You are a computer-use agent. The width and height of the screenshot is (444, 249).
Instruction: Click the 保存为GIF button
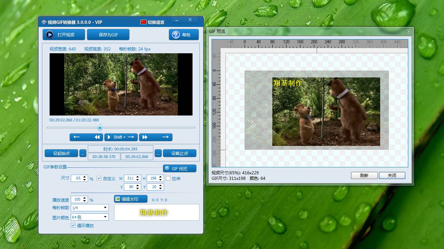point(108,35)
